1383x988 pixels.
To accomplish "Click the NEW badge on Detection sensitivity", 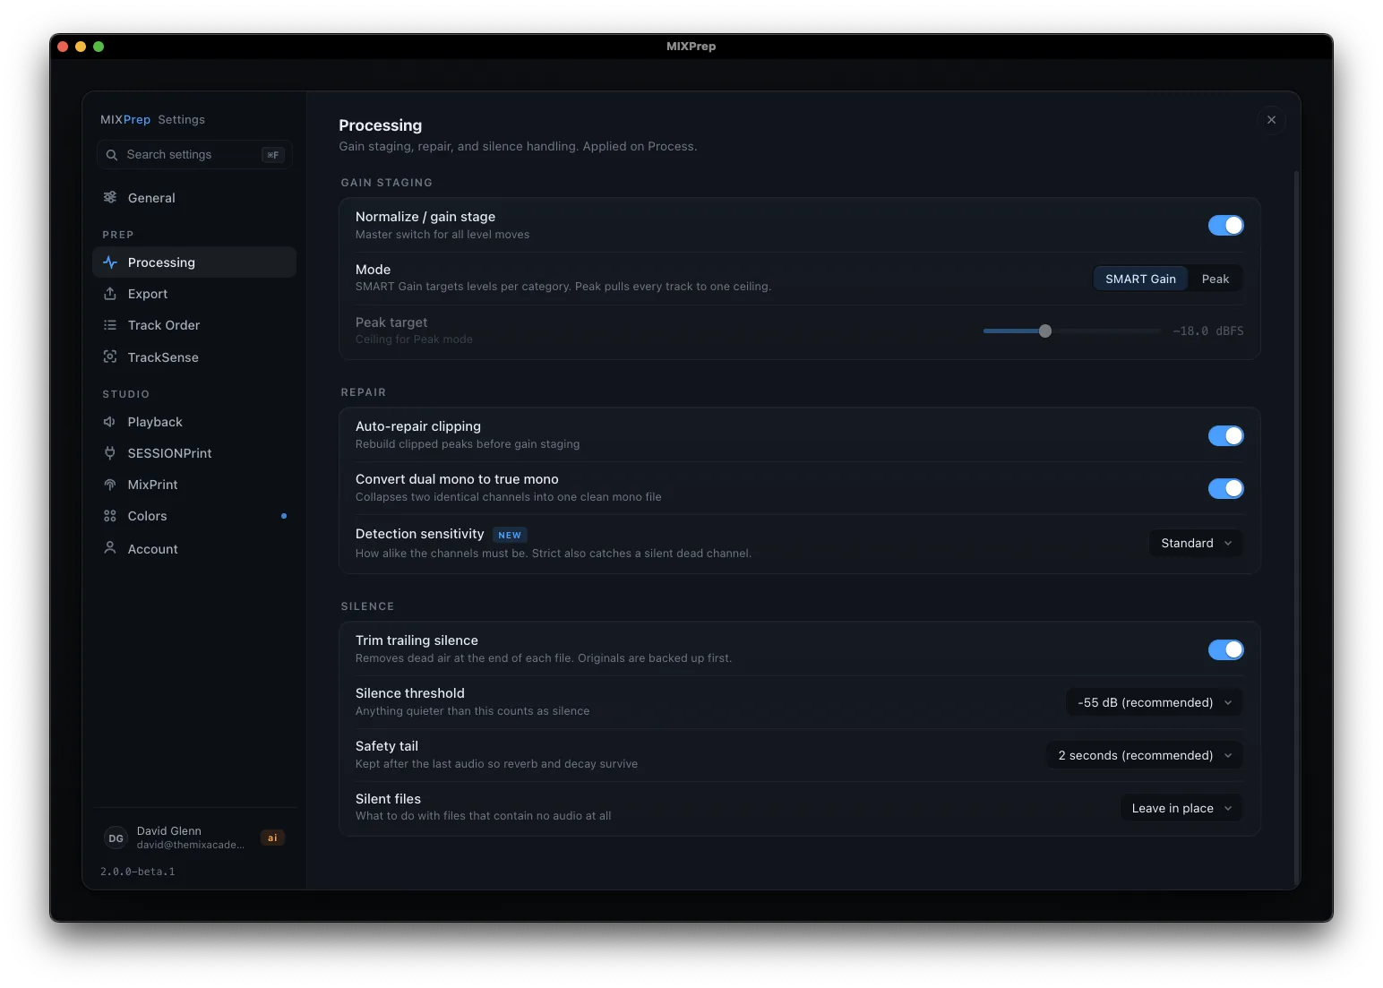I will (x=510, y=535).
